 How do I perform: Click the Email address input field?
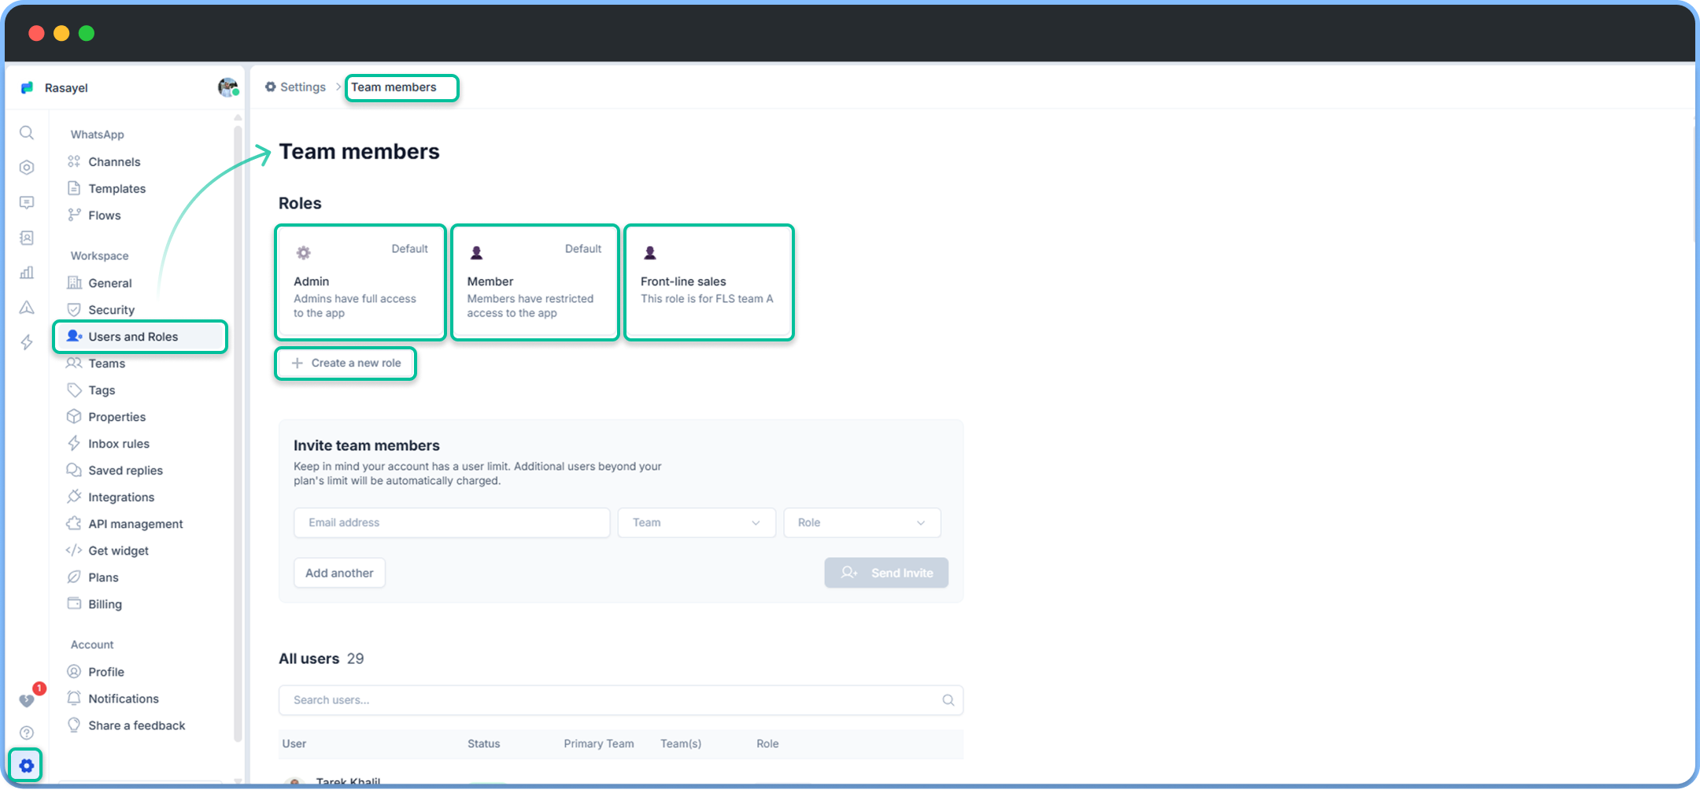click(452, 522)
